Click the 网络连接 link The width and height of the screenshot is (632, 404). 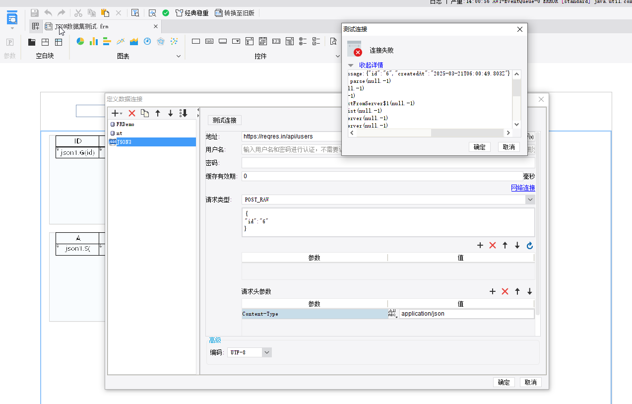point(523,188)
